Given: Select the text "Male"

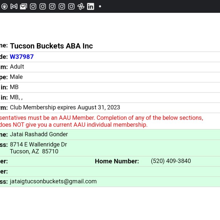Looking at the screenshot, I should 16,77.
